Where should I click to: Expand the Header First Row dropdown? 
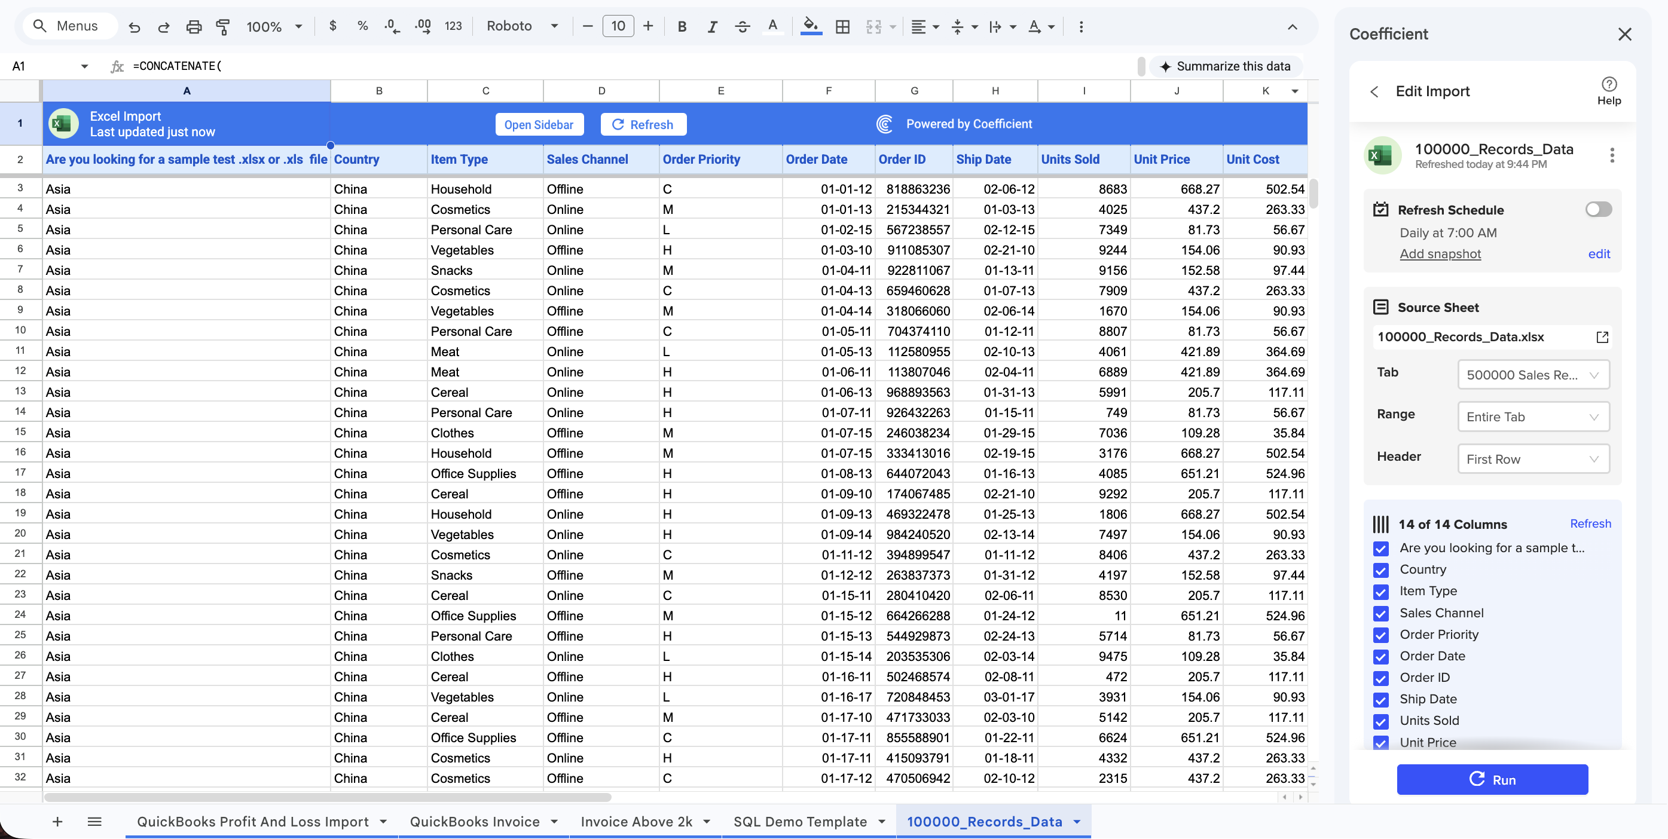pos(1533,459)
